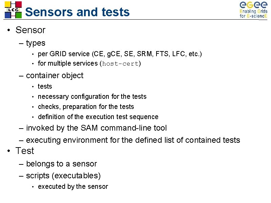Click the 'scripts (executables)' sub-item
Viewport: 271px width, 203px height.
pyautogui.click(x=63, y=176)
